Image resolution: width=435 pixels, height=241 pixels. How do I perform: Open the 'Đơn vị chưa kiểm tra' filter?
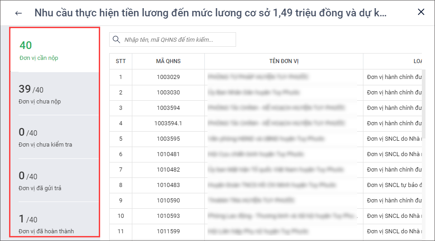pyautogui.click(x=54, y=137)
